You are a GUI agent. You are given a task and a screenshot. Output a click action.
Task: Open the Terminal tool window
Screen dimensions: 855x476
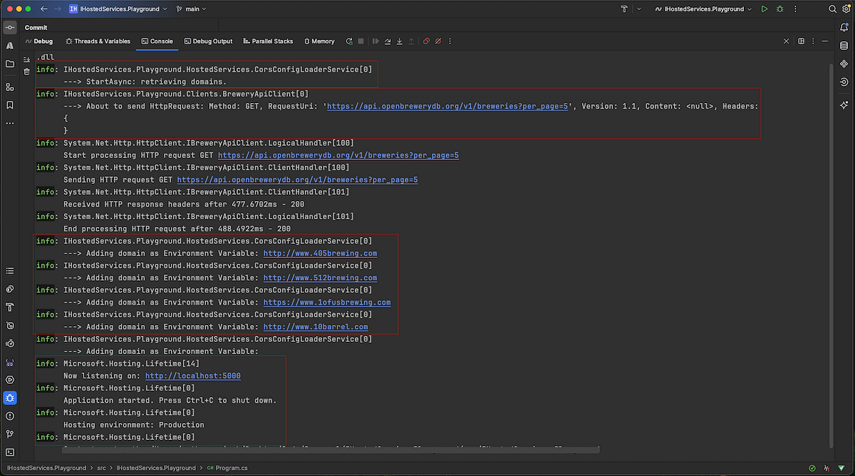[x=11, y=452]
